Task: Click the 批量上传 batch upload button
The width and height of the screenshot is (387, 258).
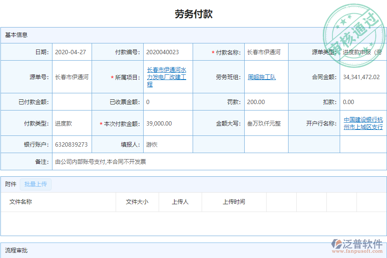Action: tap(36, 184)
